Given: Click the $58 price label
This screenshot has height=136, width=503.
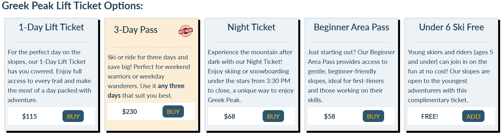Looking at the screenshot, I should [330, 117].
